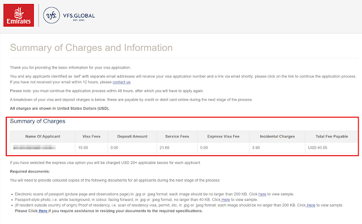Click the Express Visa Fee column header
The width and height of the screenshot is (362, 224).
coord(223,136)
